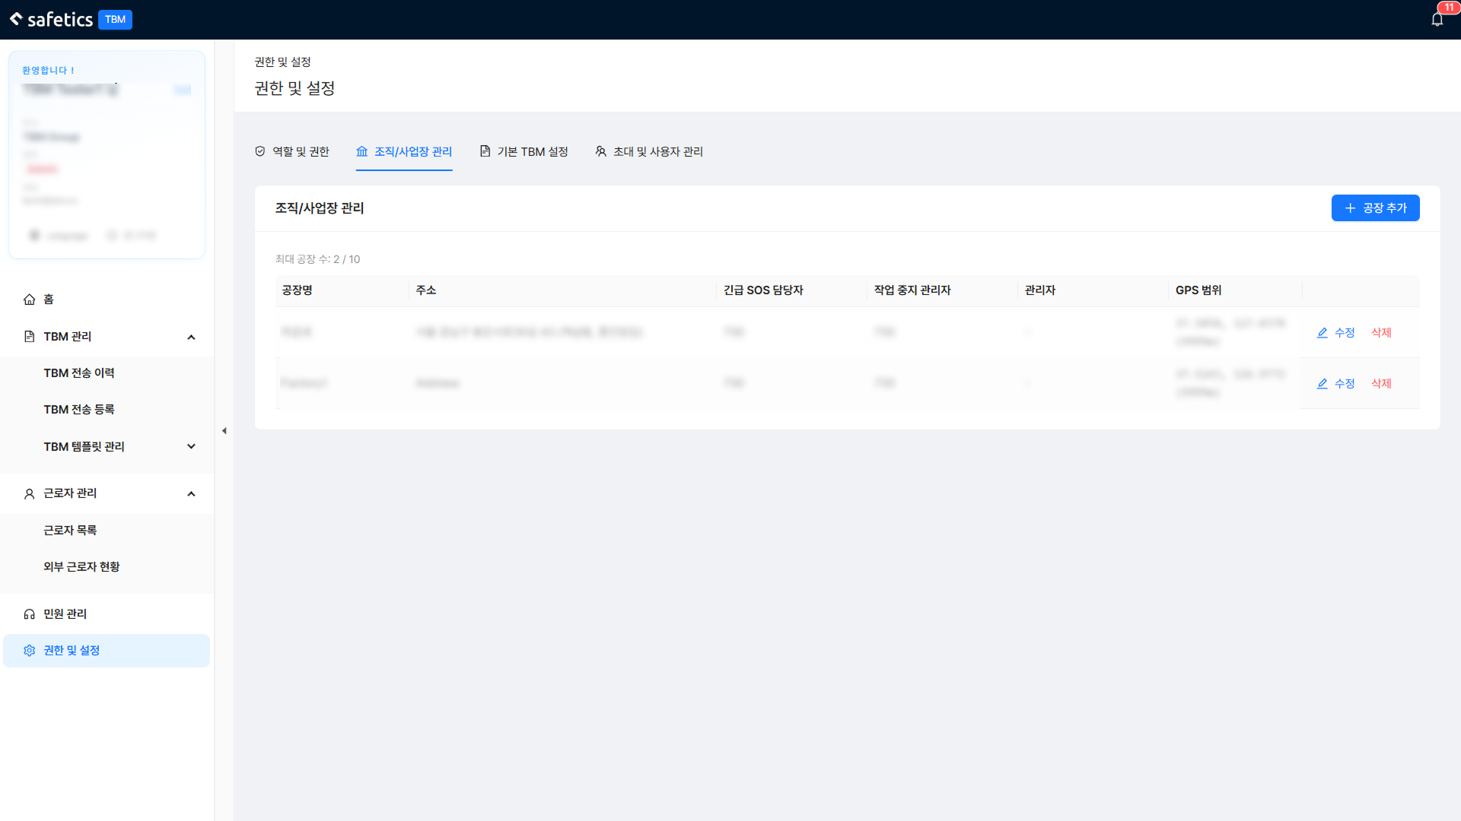Click the 환영합니다 ! greeting text
This screenshot has width=1461, height=821.
[48, 71]
